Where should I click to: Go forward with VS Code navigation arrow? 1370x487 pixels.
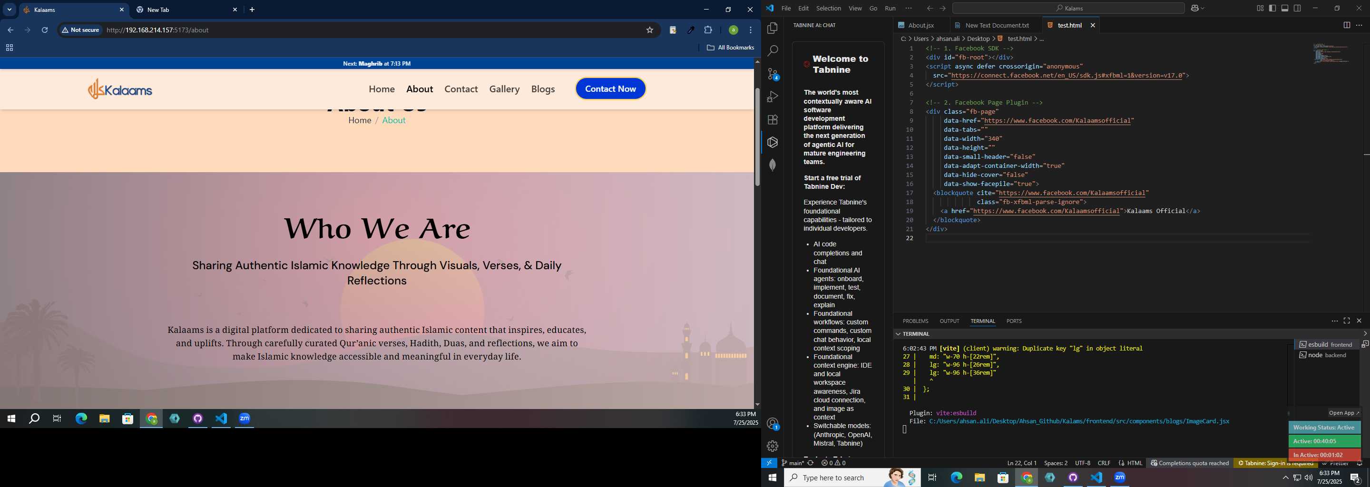click(x=942, y=9)
